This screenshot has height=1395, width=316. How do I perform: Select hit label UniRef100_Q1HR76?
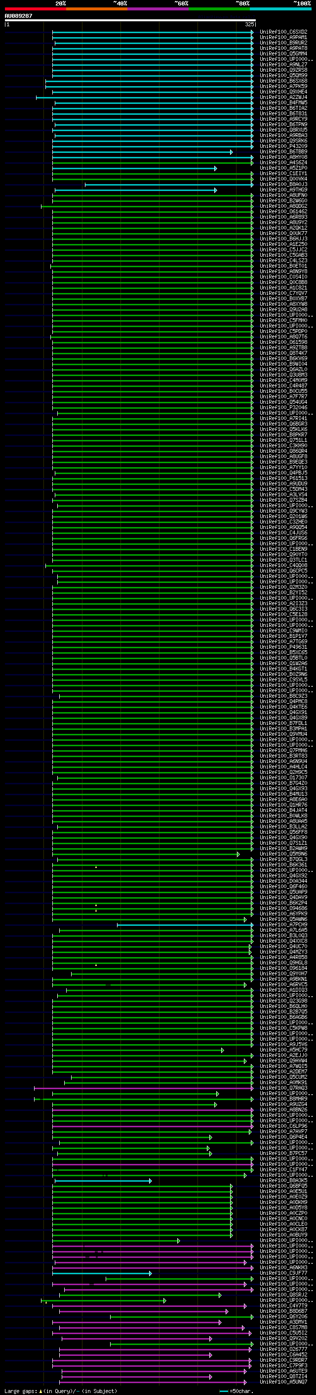click(x=283, y=805)
